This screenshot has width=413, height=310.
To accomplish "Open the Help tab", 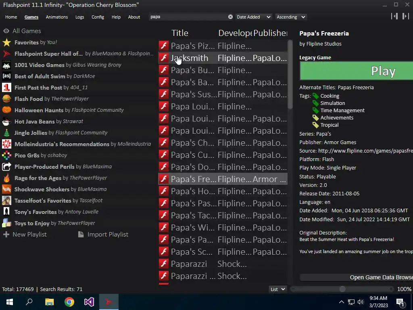I will coord(116,17).
